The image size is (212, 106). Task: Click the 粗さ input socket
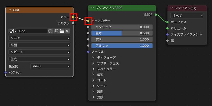tap(88, 33)
